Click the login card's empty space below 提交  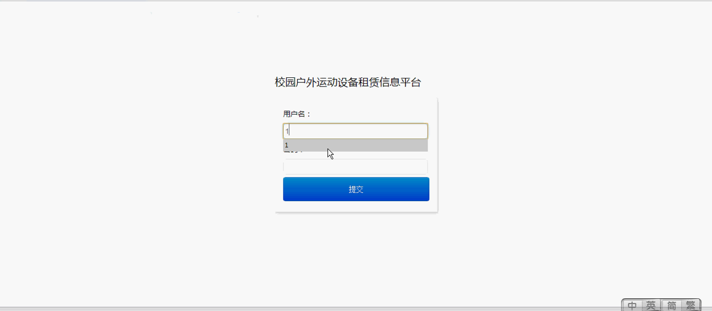pyautogui.click(x=356, y=206)
